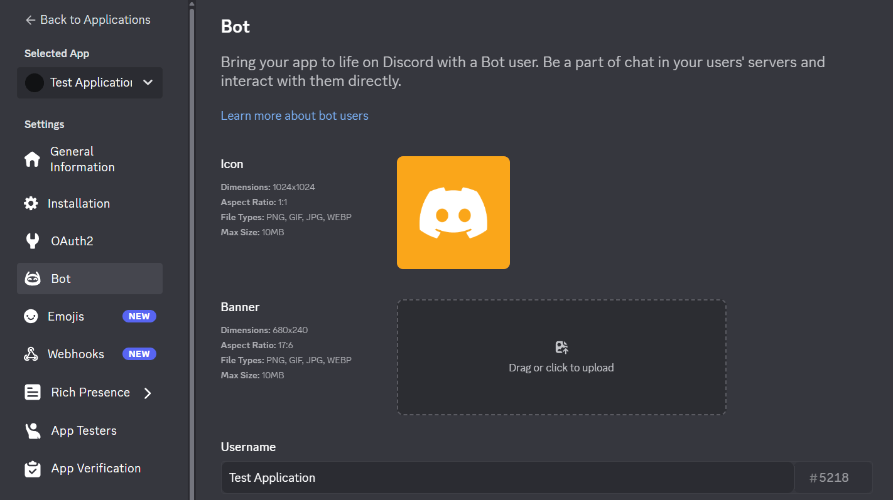Click the NEW badge next to Emojis
The height and width of the screenshot is (500, 893).
pyautogui.click(x=139, y=317)
